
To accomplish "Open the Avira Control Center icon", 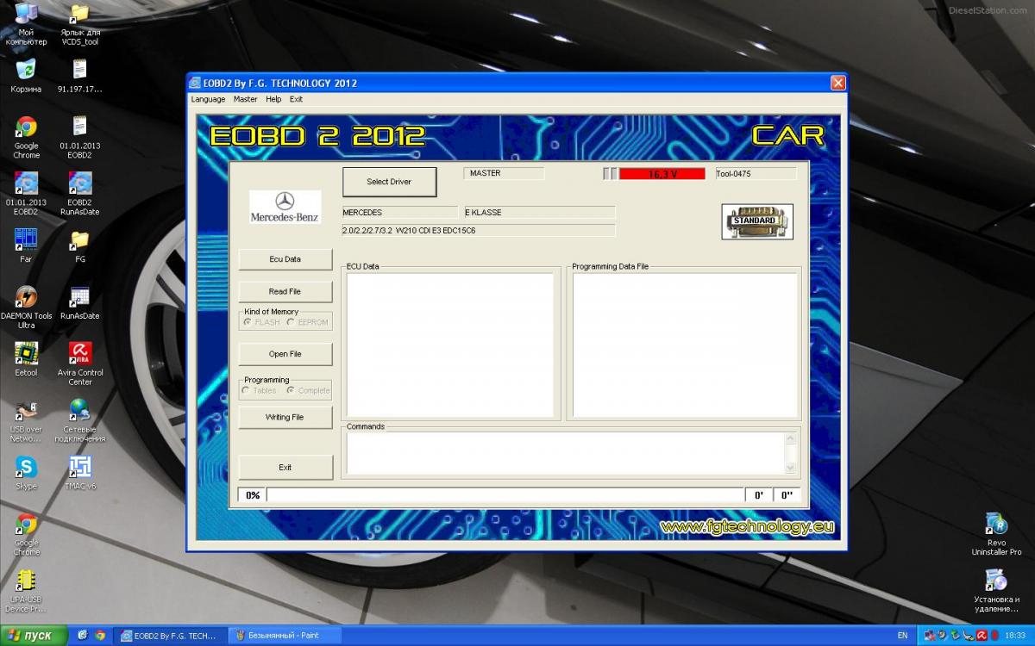I will [80, 354].
